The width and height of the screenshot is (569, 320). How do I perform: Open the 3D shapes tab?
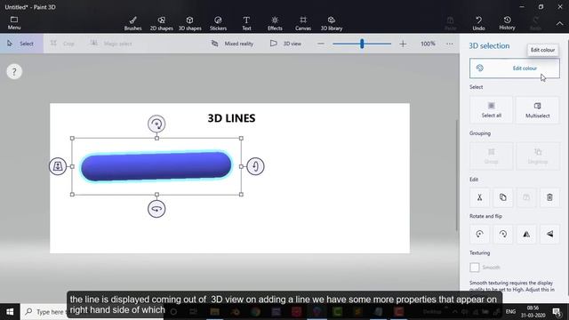tap(189, 23)
